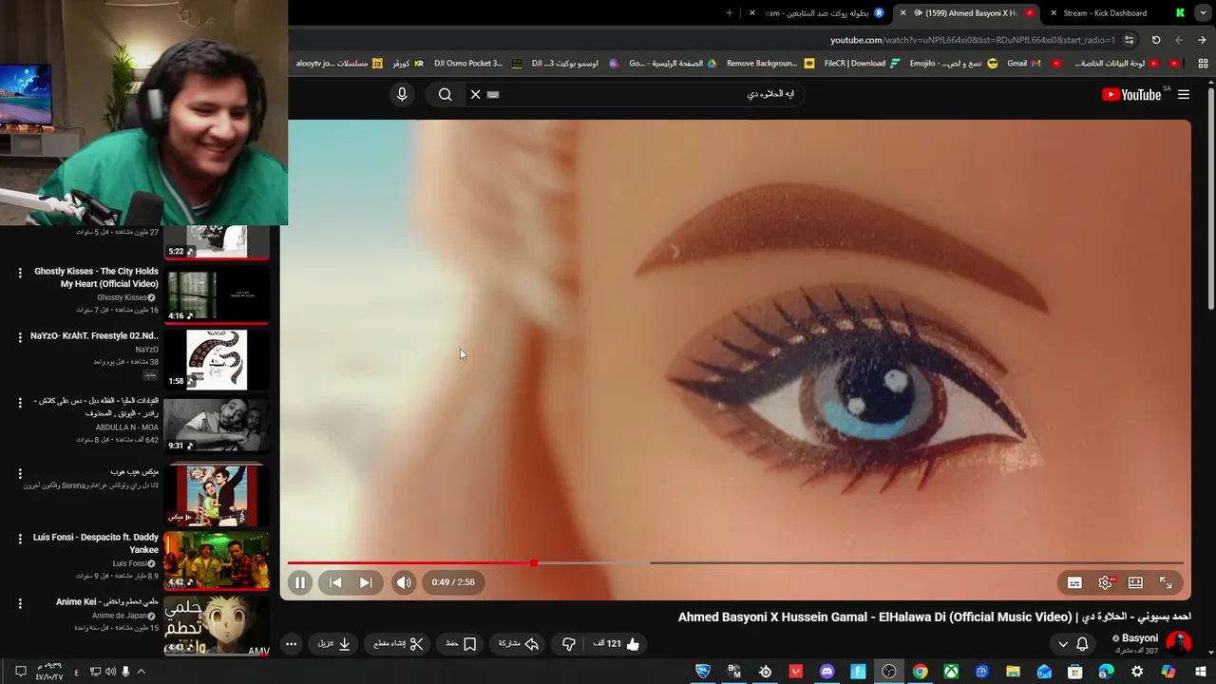
Task: Open a new browser tab
Action: point(730,13)
